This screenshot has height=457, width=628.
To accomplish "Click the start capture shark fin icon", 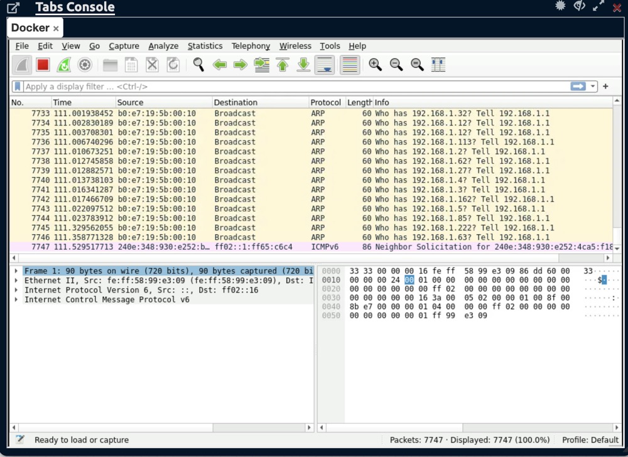I will tap(22, 65).
